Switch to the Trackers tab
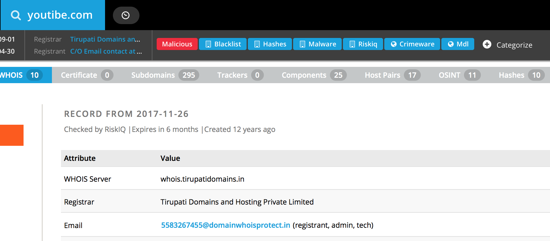The width and height of the screenshot is (550, 241). coord(240,75)
